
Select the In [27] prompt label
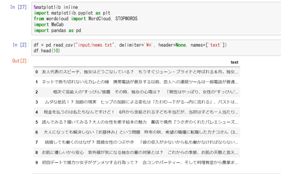(20, 7)
